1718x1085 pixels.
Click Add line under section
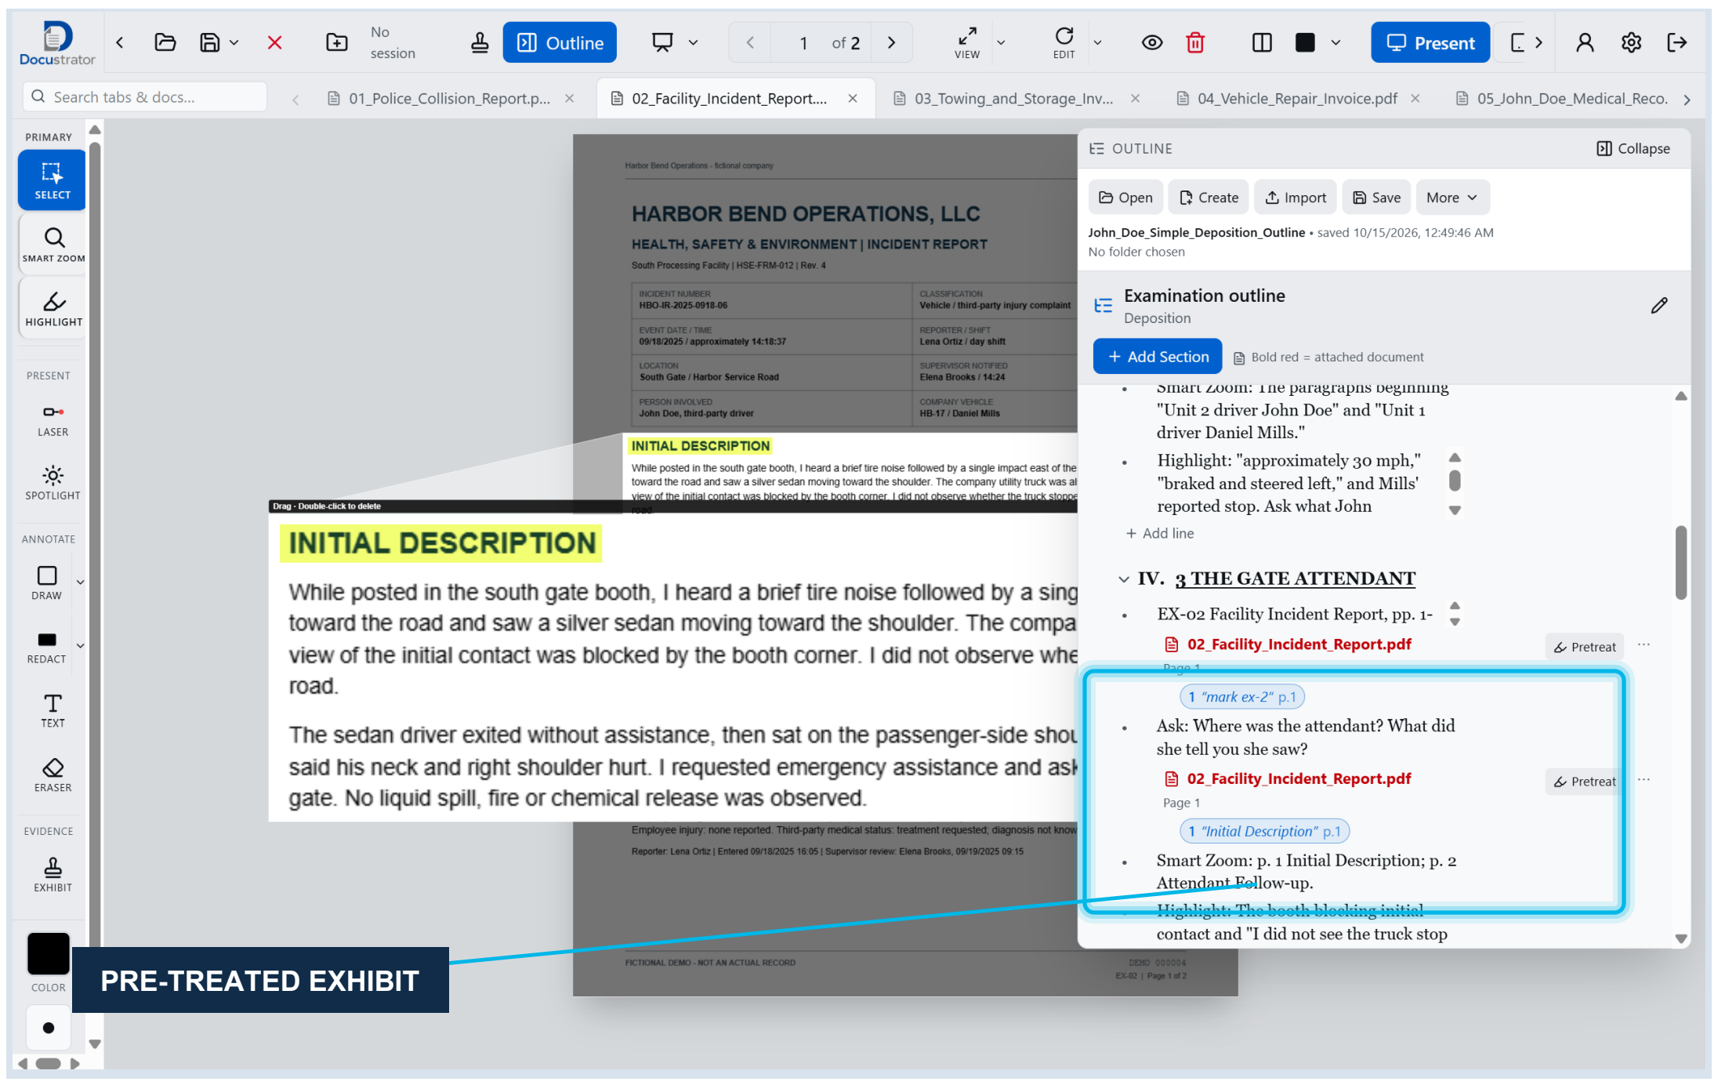[x=1160, y=534]
